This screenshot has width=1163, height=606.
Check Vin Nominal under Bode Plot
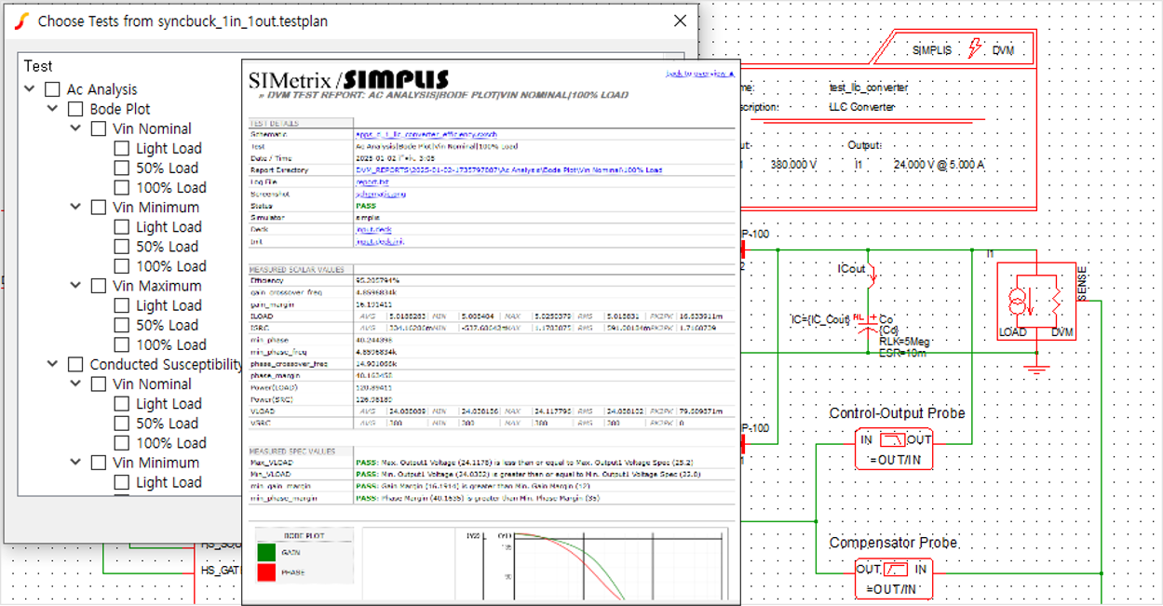[x=98, y=128]
